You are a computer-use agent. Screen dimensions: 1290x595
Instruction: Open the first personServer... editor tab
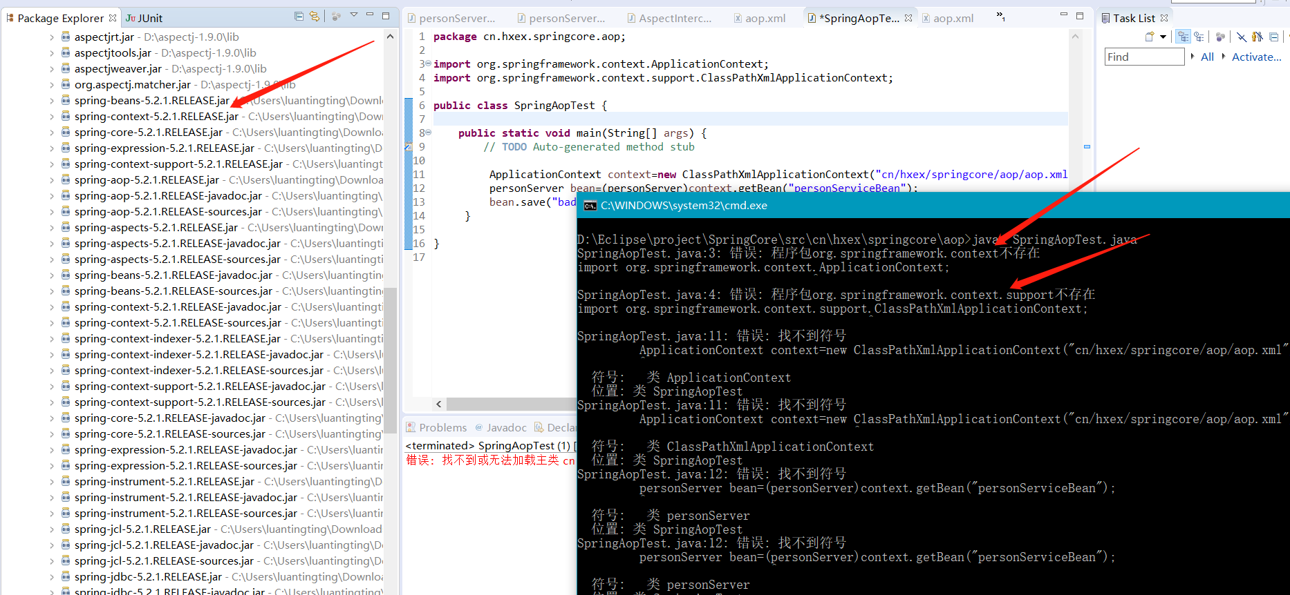[451, 18]
